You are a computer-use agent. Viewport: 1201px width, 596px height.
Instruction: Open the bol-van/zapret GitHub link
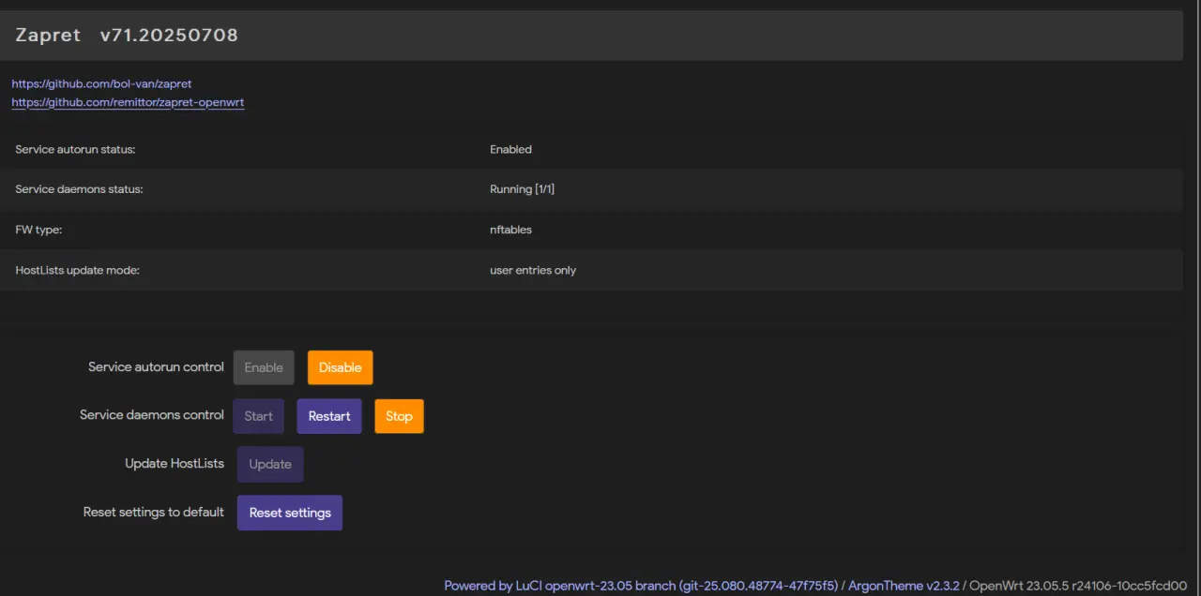point(101,84)
